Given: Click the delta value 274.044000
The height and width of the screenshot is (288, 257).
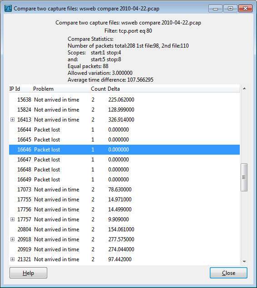Looking at the screenshot, I should [121, 249].
